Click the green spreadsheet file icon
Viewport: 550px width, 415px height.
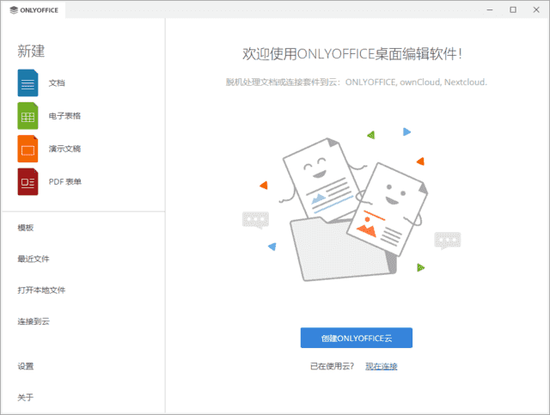(x=28, y=115)
